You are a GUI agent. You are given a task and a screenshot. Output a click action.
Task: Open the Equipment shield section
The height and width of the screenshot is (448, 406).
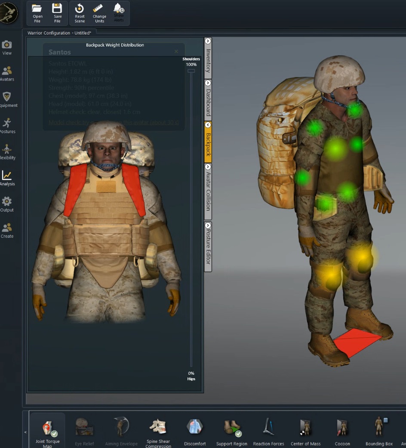[x=8, y=100]
